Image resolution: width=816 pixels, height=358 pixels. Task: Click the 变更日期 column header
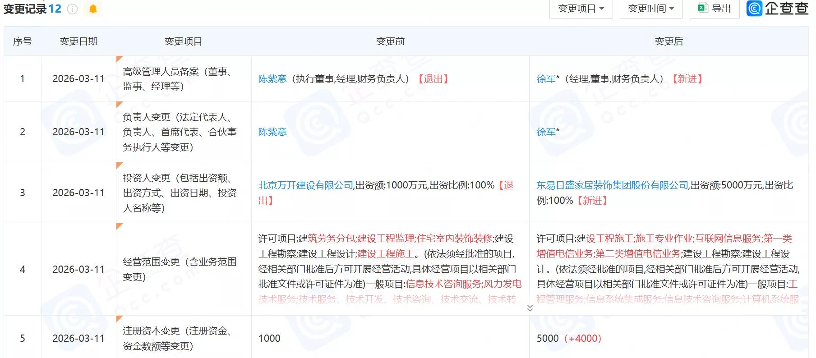[79, 41]
